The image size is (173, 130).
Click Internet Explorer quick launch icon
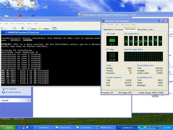pyautogui.click(x=20, y=128)
